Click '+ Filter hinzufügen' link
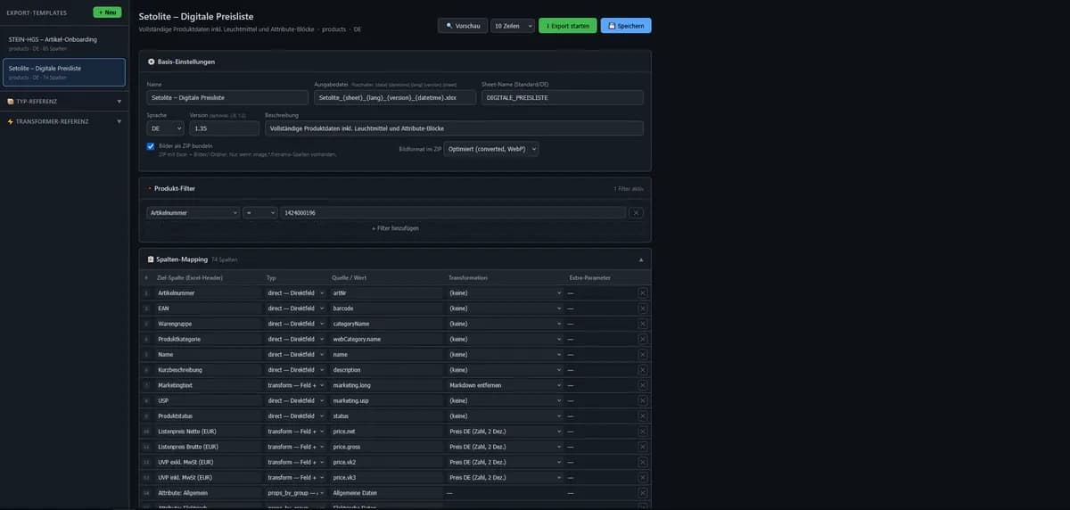This screenshot has height=510, width=1070. pyautogui.click(x=395, y=228)
